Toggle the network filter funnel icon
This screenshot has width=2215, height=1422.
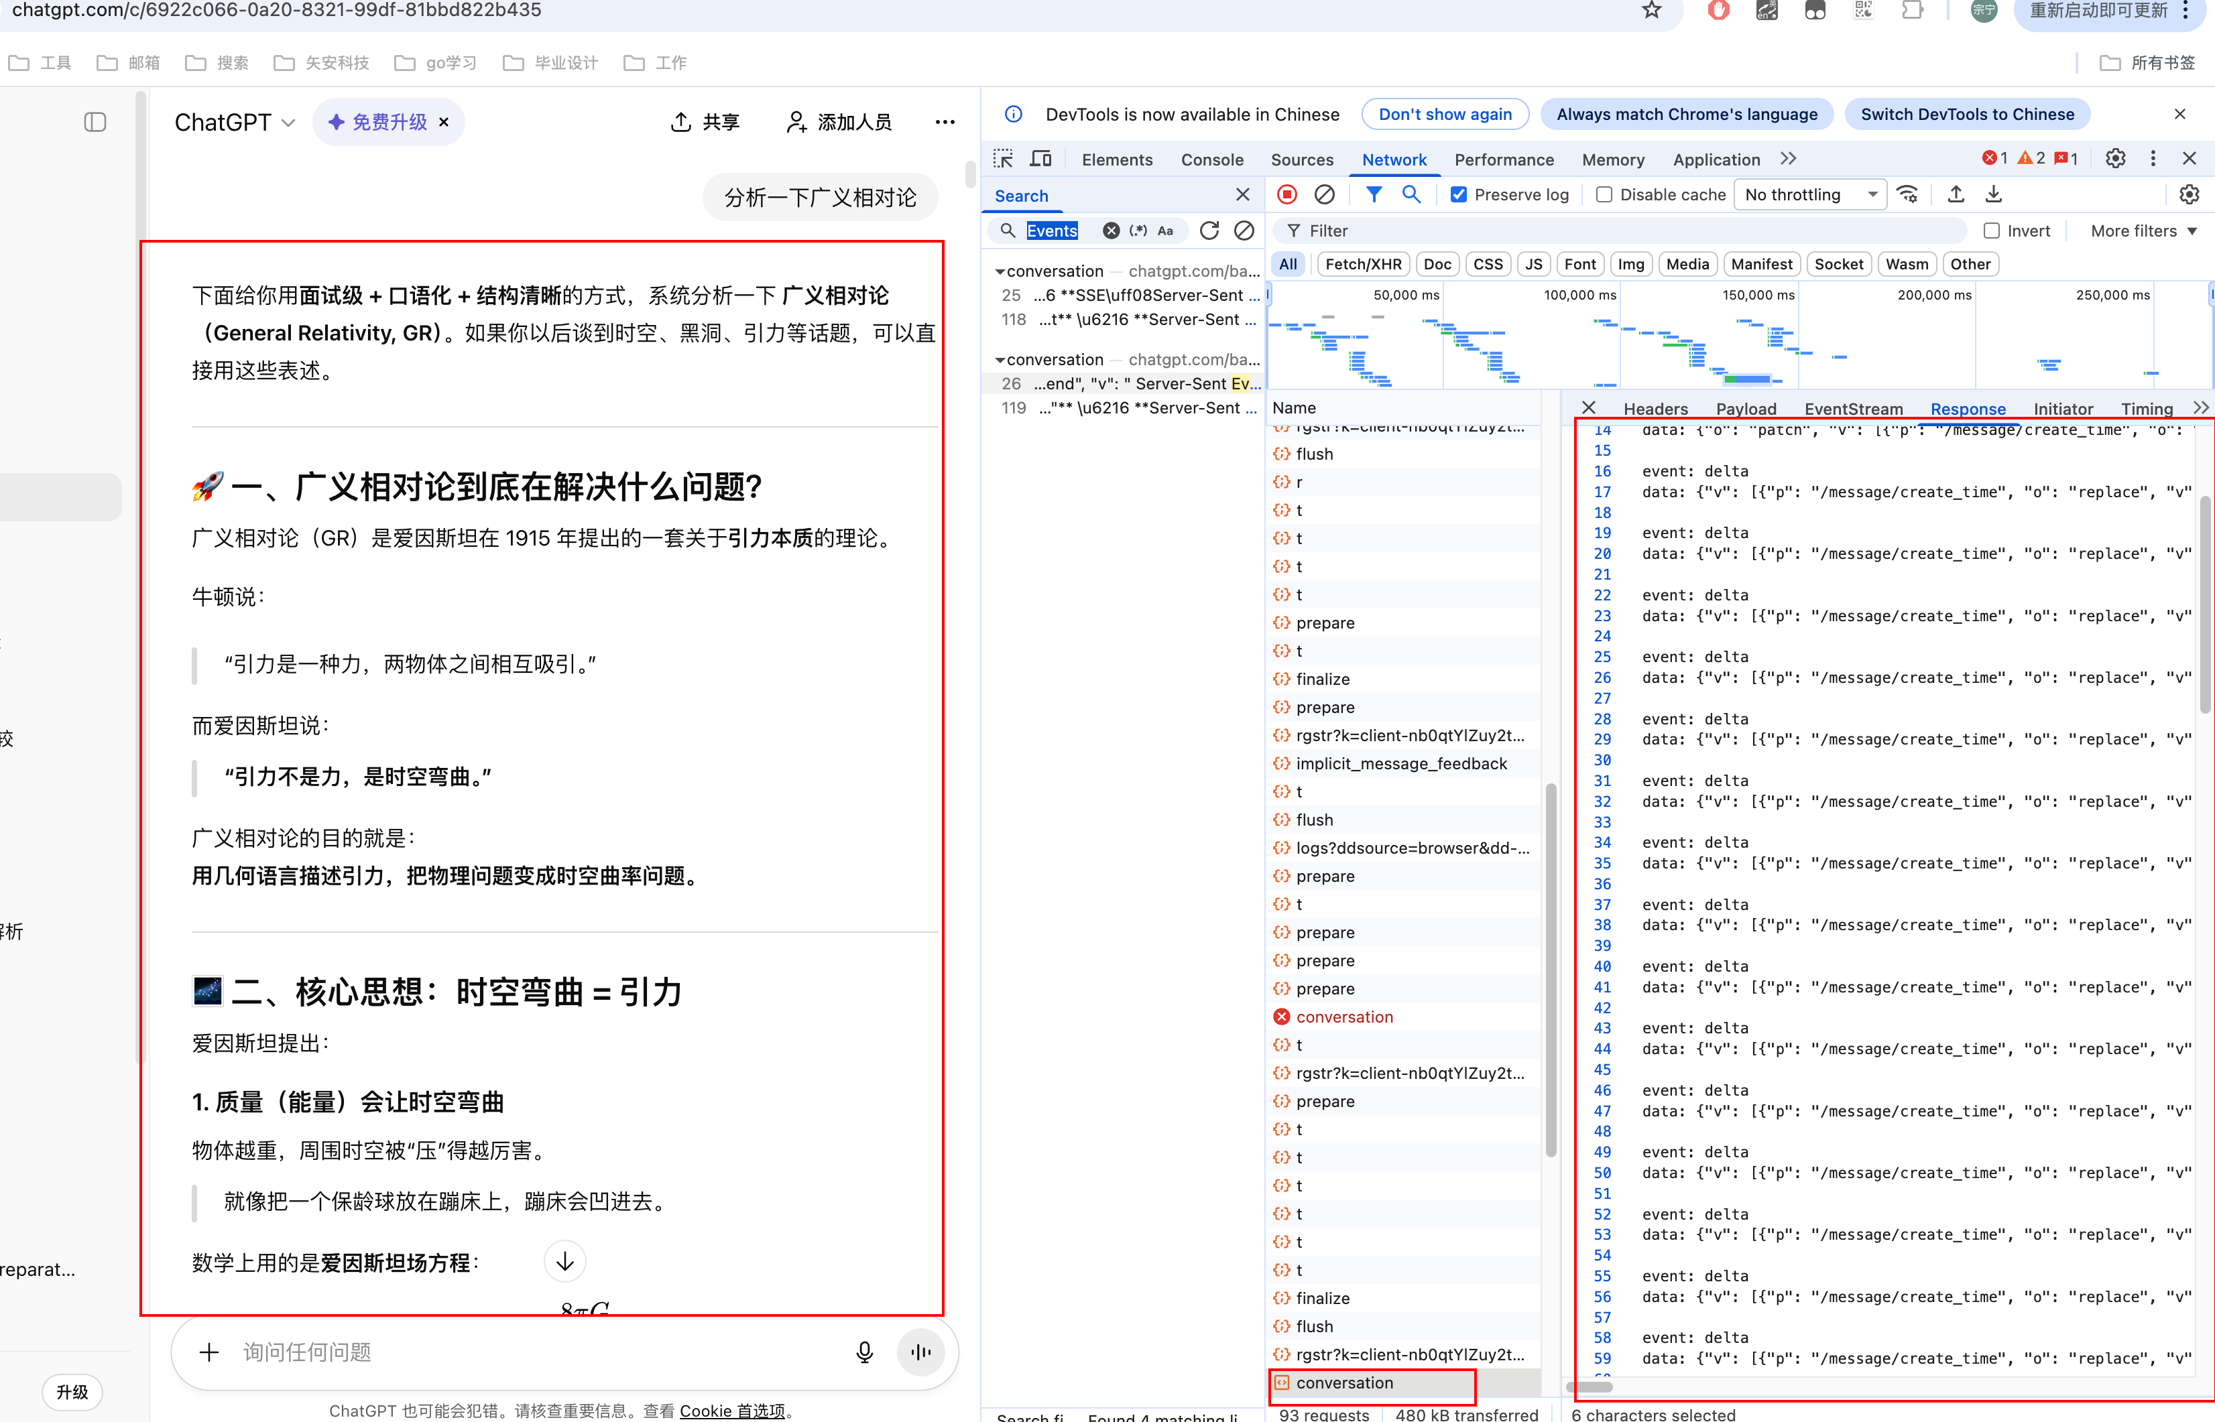pyautogui.click(x=1374, y=195)
